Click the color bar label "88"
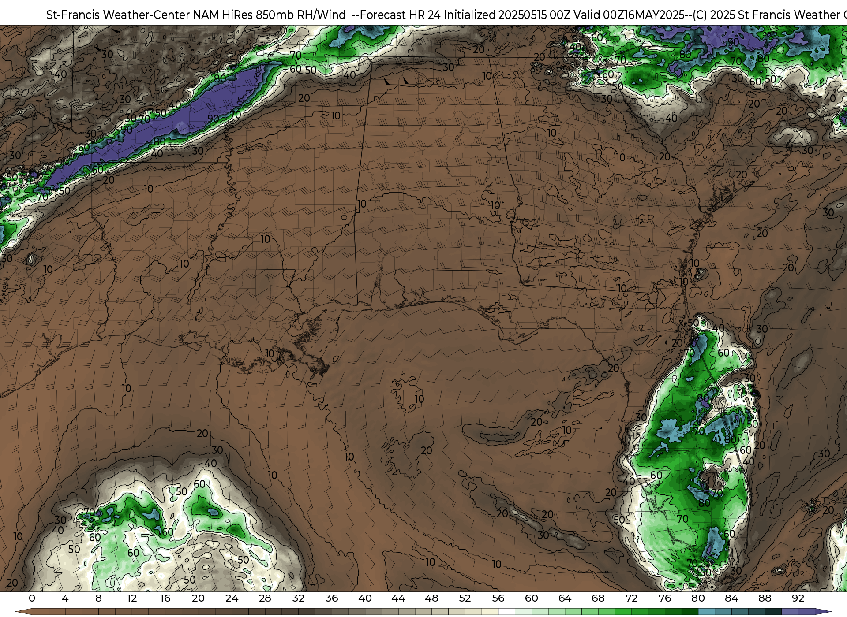 765,598
